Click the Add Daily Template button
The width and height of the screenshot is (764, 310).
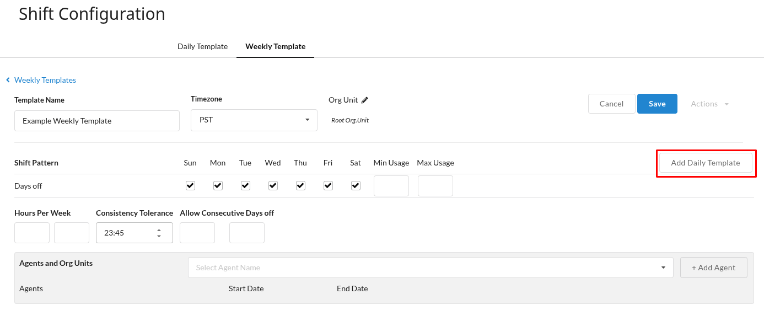(705, 163)
